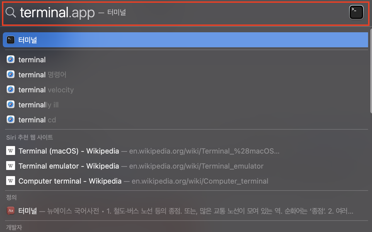Click the 'Siri 추천 웹 사이트' section header

point(30,137)
